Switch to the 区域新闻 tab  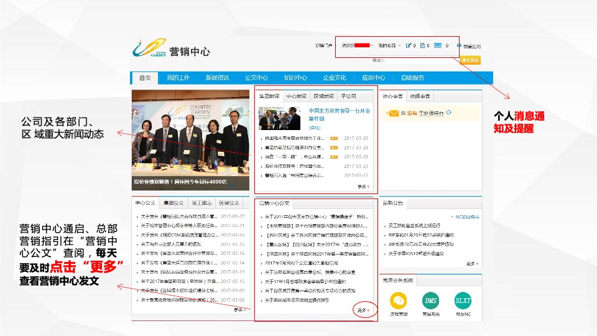[x=323, y=96]
